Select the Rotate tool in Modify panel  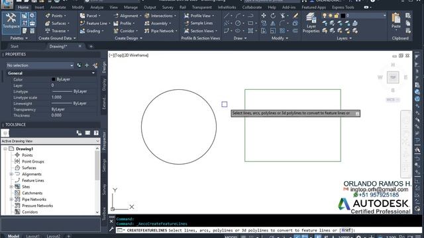click(x=273, y=16)
